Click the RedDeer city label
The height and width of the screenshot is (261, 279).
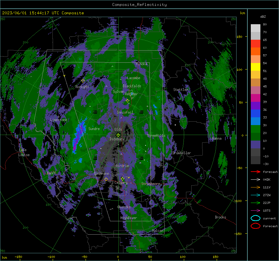tap(131, 94)
